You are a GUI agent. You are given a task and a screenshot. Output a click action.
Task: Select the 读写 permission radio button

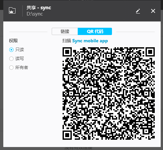click(x=11, y=58)
